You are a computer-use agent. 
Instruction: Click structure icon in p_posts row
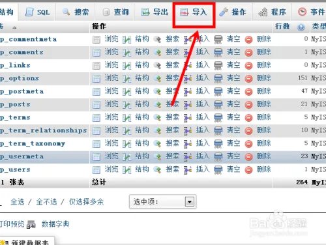(x=126, y=105)
